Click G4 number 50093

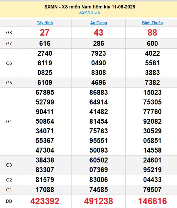99,150
